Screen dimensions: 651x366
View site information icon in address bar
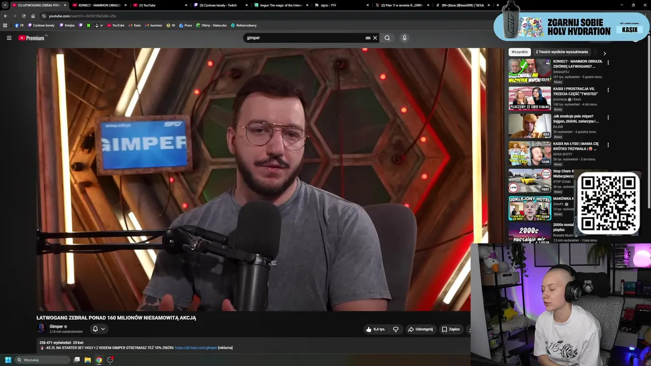[44, 16]
